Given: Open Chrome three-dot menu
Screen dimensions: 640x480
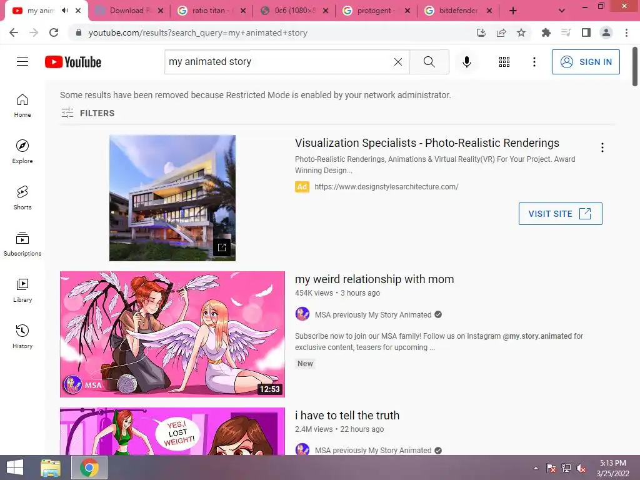Looking at the screenshot, I should tap(626, 32).
